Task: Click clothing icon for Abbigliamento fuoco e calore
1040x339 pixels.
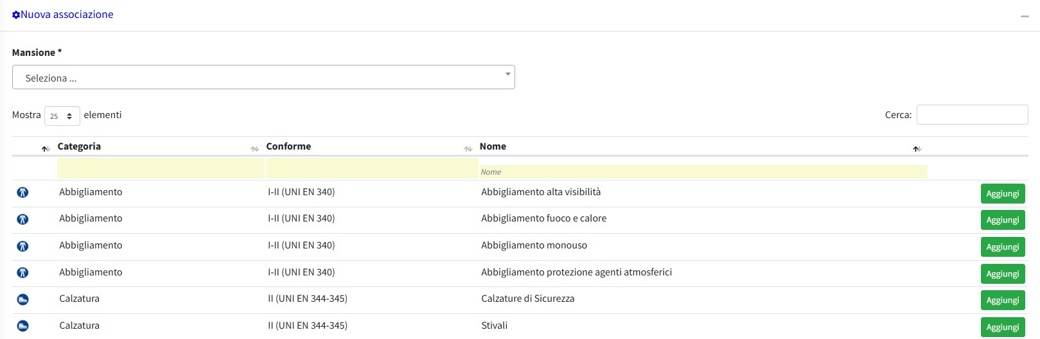Action: [x=22, y=219]
